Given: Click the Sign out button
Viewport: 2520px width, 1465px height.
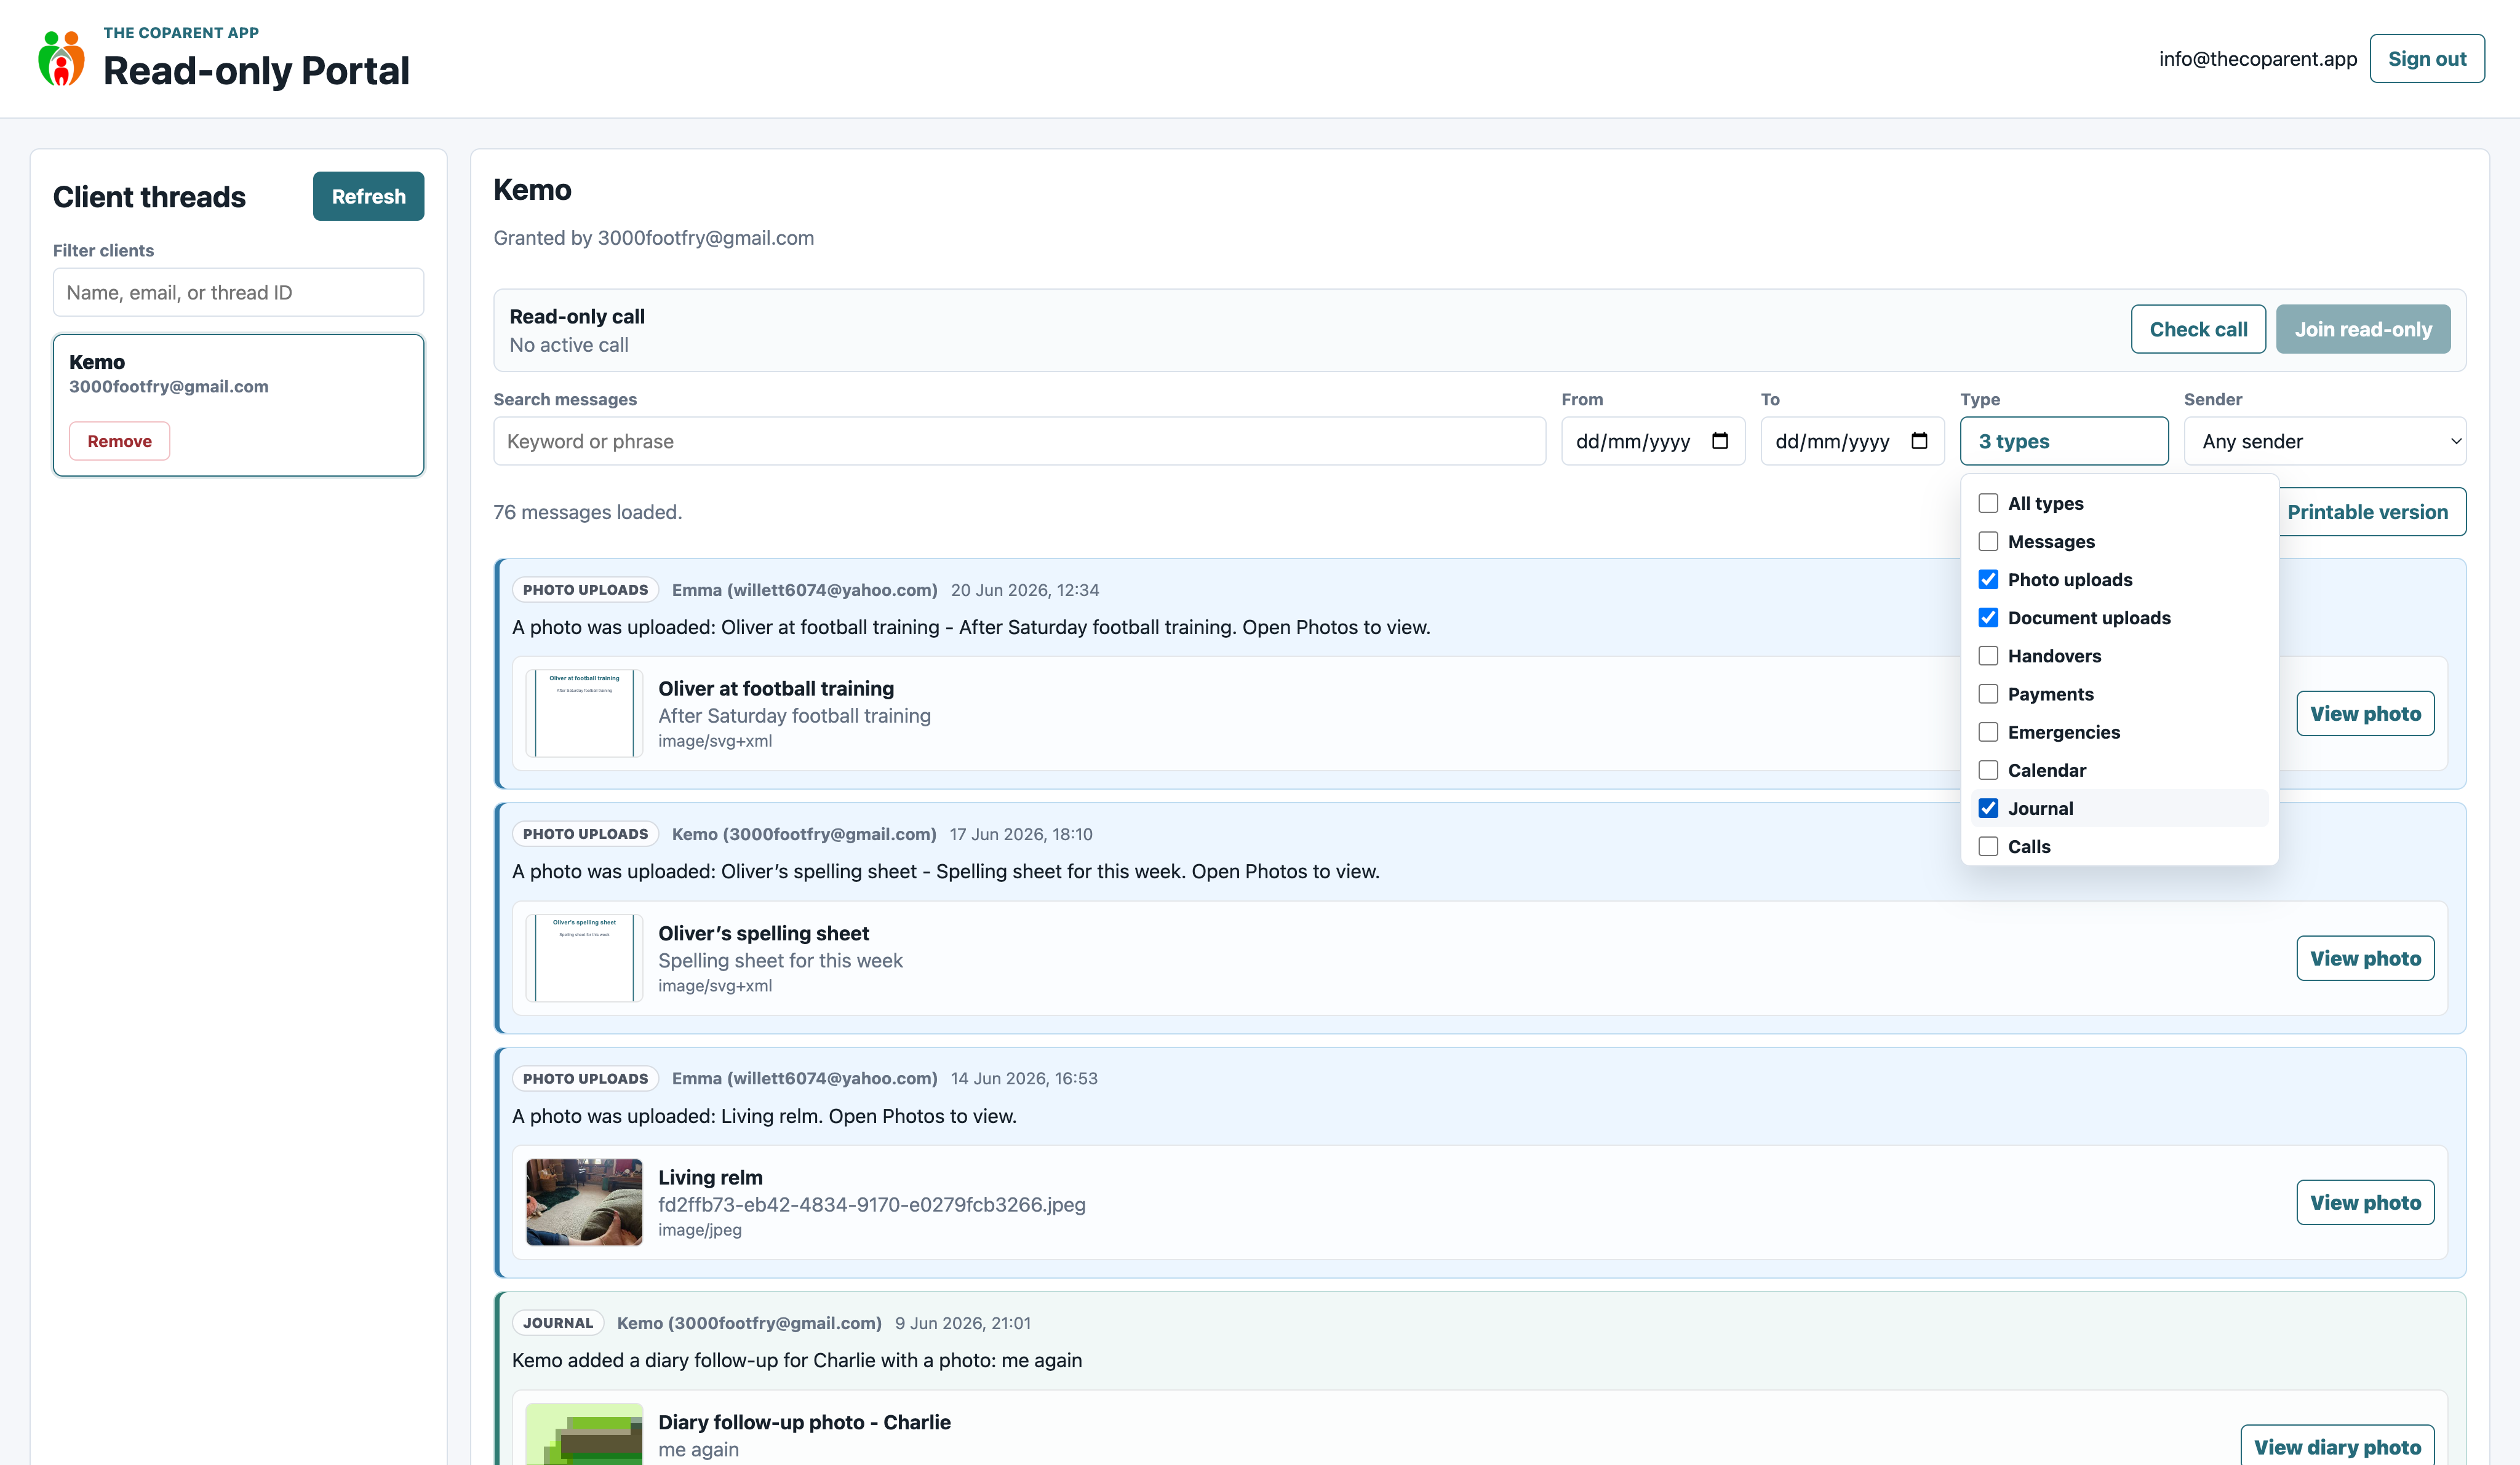Looking at the screenshot, I should click(2426, 59).
